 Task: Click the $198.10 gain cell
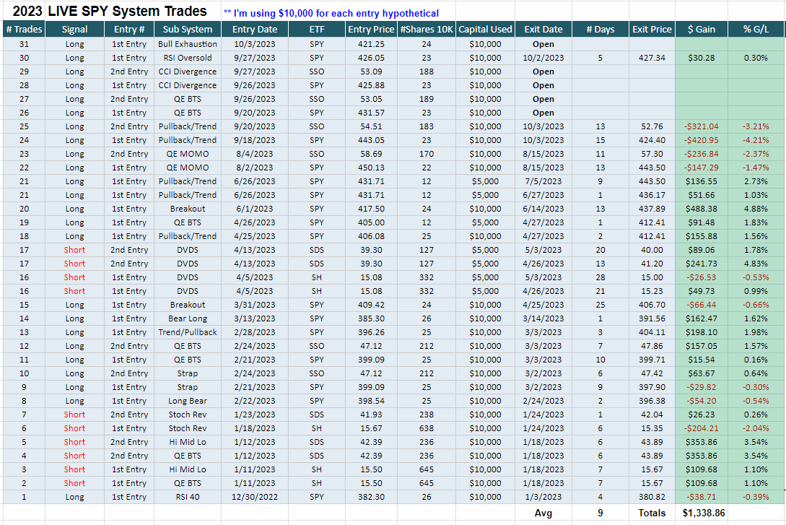click(702, 332)
